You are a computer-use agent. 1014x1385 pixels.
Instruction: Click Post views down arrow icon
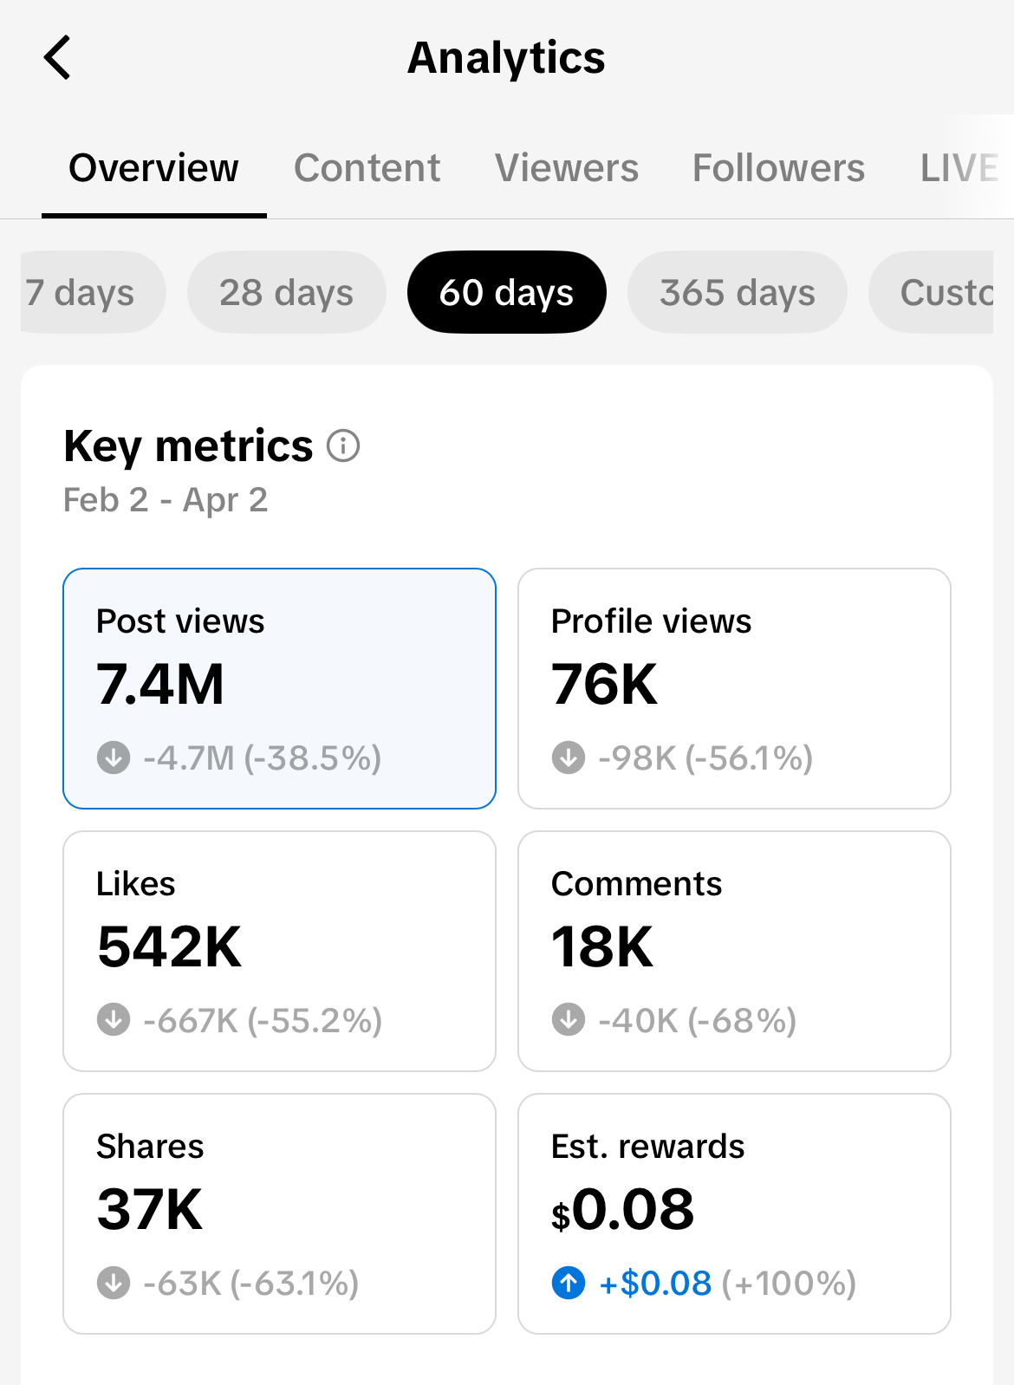point(114,758)
